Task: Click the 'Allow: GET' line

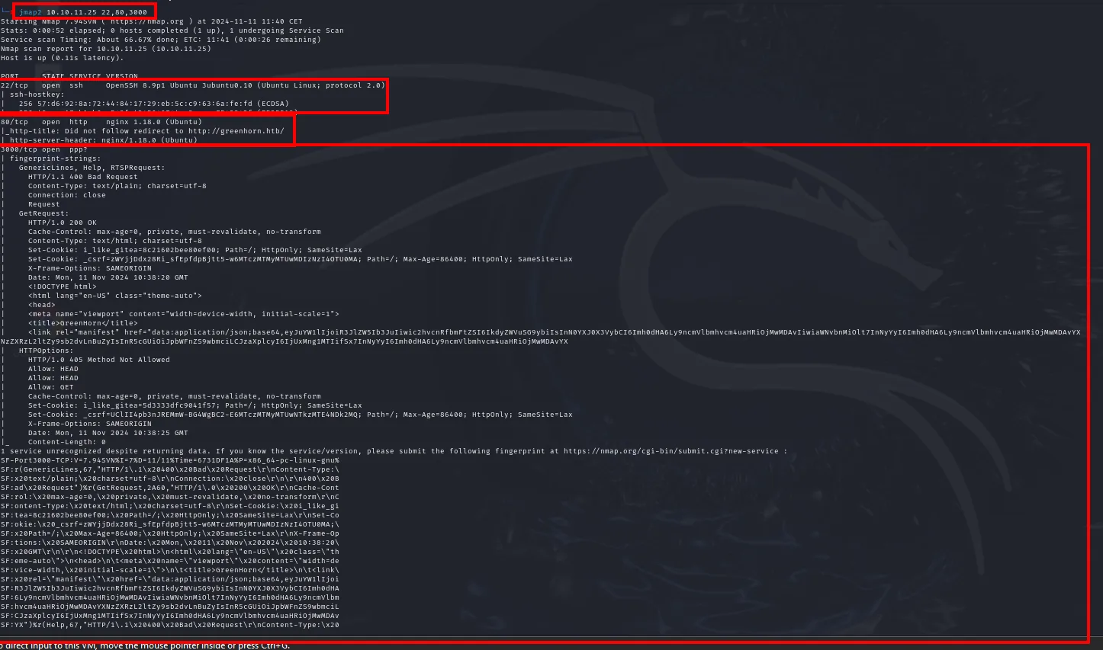Action: point(51,387)
